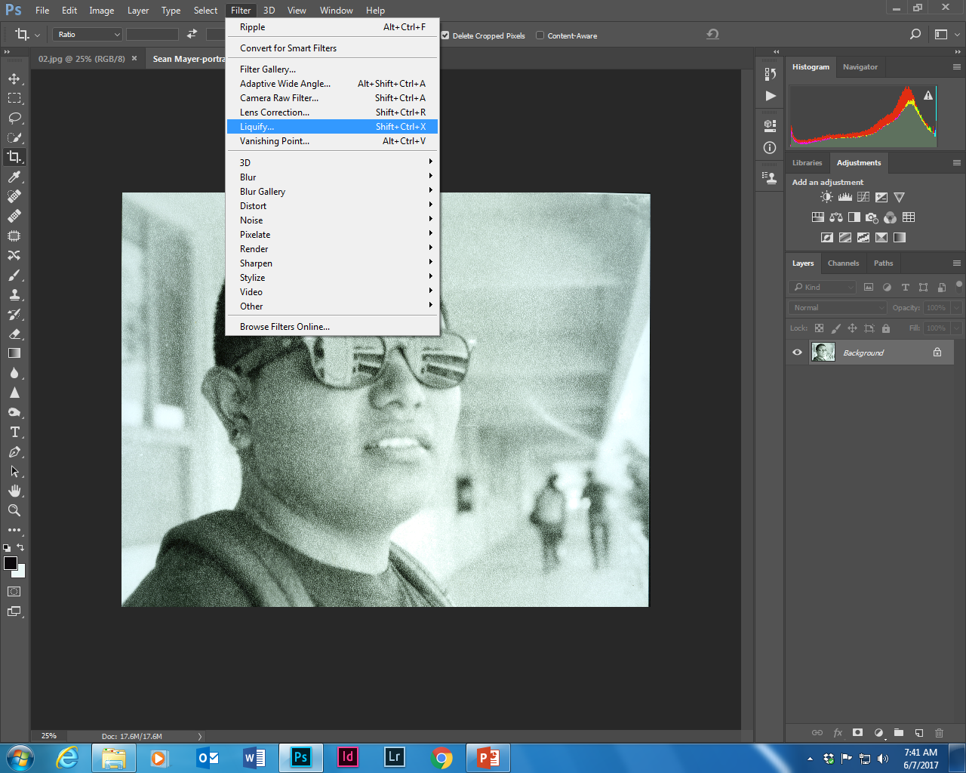The width and height of the screenshot is (966, 773).
Task: Uncheck Delete Cropped Pixels checkbox
Action: point(445,35)
